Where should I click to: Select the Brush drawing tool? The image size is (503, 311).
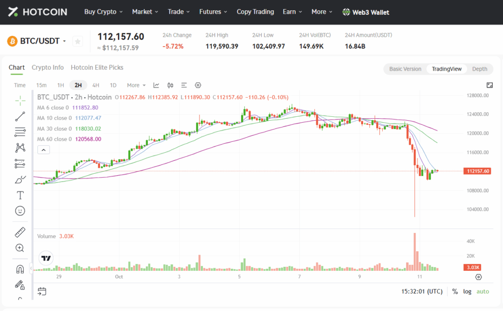pyautogui.click(x=20, y=179)
